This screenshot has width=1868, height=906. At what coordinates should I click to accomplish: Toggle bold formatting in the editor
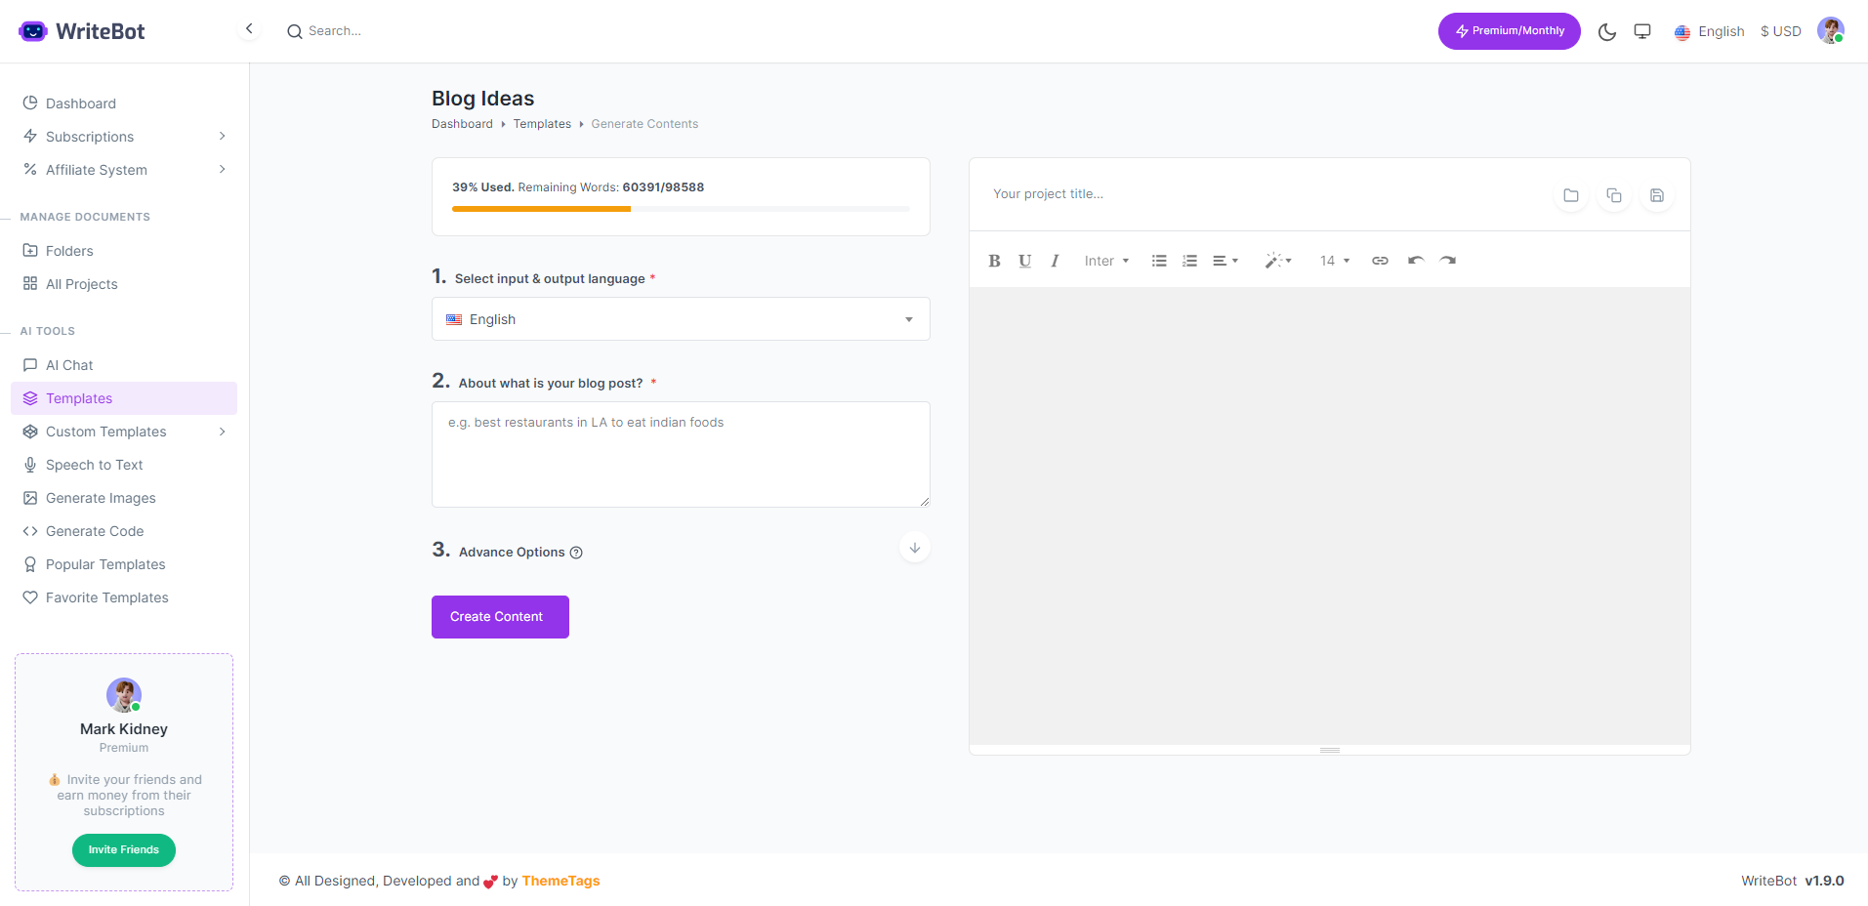994,261
